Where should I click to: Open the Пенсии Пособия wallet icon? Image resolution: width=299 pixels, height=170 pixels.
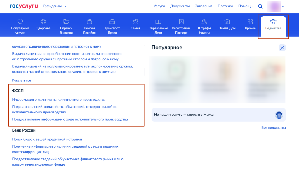[x=89, y=22]
